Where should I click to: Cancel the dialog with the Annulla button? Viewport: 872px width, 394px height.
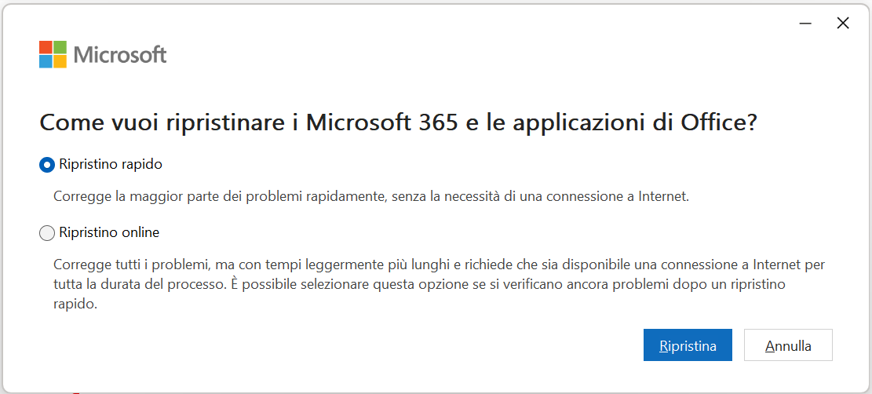click(788, 345)
